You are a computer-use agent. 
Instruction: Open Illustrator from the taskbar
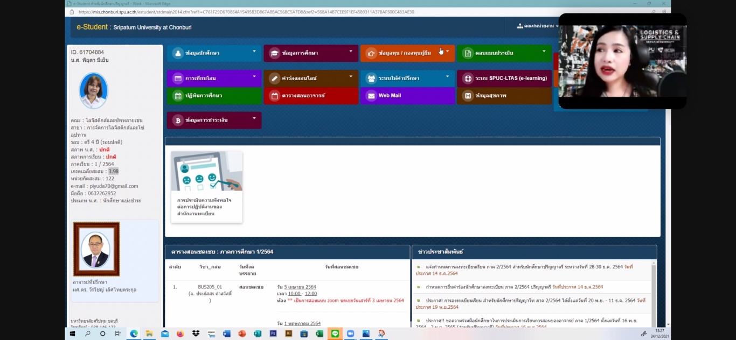289,334
